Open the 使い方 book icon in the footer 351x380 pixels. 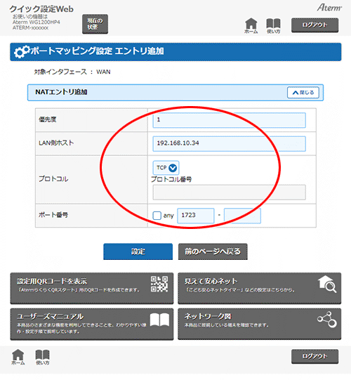click(42, 357)
